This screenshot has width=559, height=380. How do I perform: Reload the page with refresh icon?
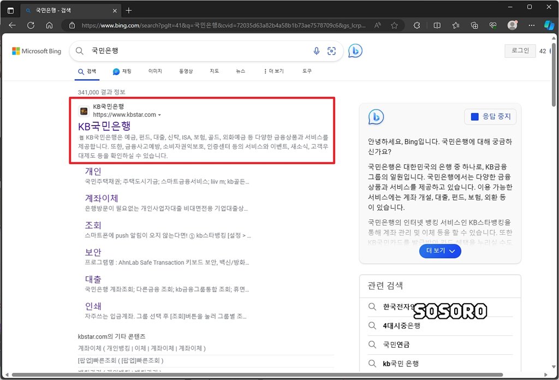[31, 25]
